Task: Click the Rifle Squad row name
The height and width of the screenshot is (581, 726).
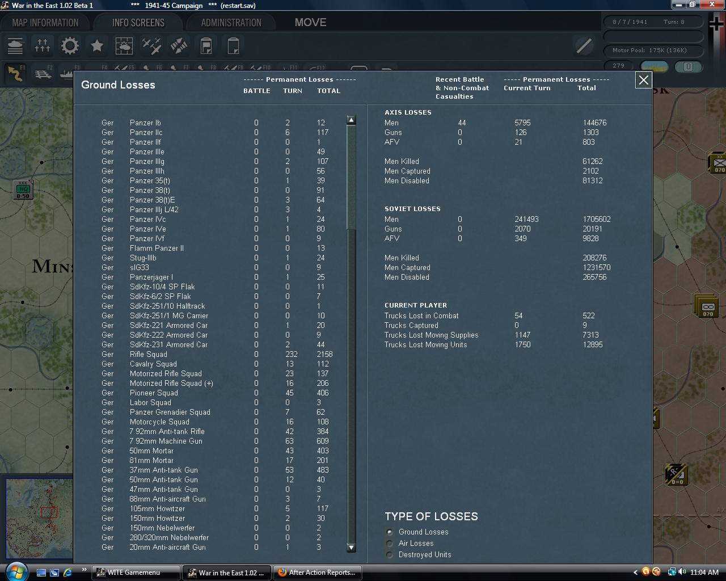Action: coord(149,354)
